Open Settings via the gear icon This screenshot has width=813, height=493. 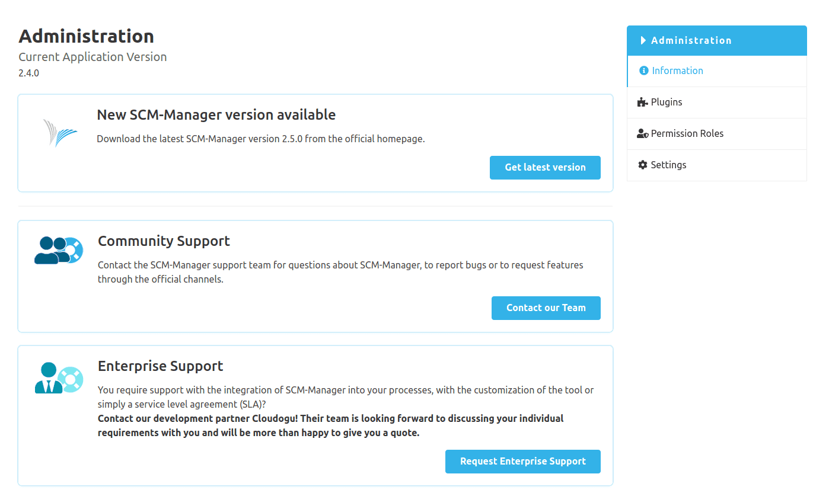643,165
